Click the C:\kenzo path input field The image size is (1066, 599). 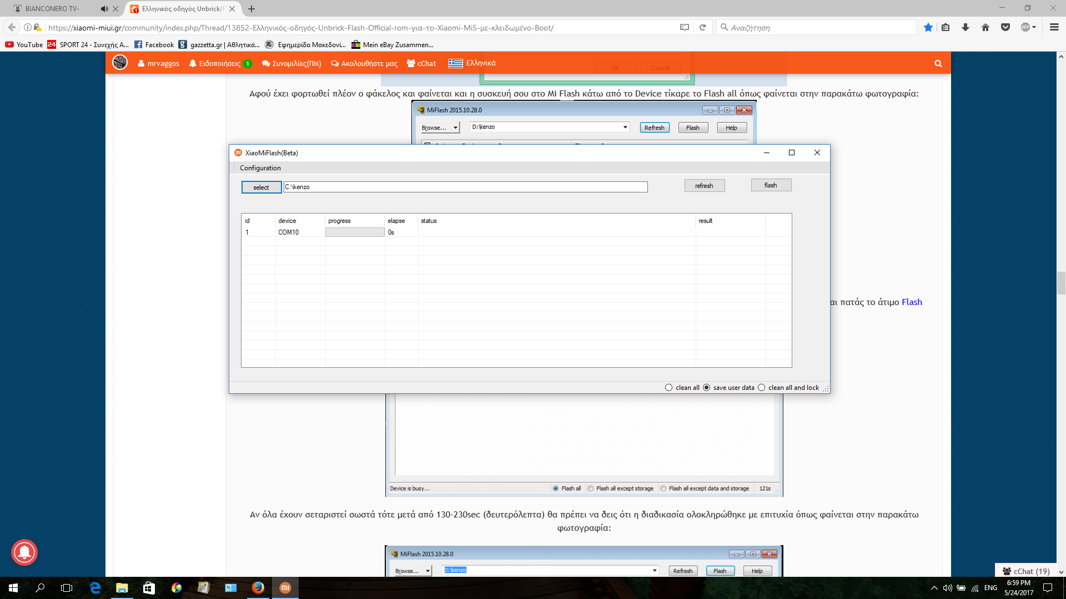(465, 187)
